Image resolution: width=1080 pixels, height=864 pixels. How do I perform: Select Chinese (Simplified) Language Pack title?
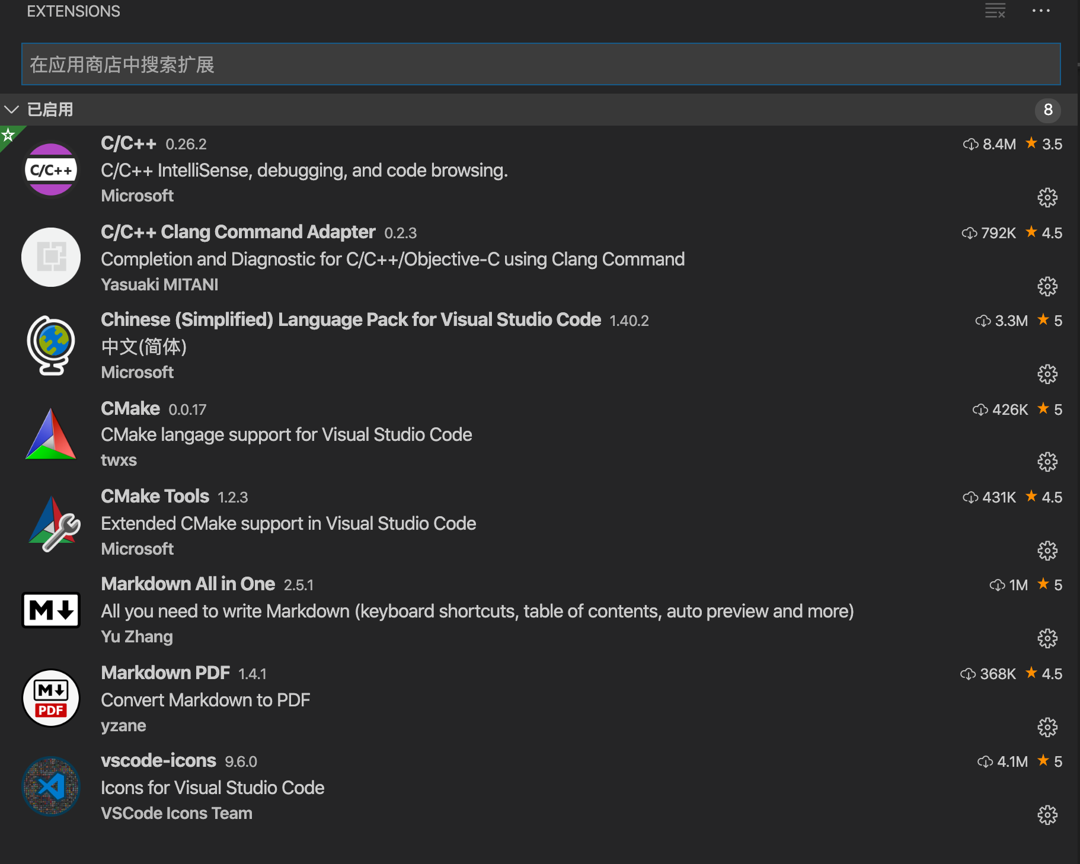(x=351, y=319)
